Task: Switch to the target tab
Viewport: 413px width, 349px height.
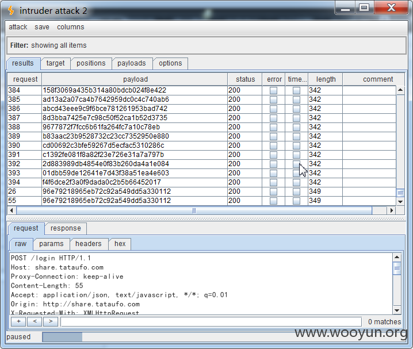Action: coord(55,63)
